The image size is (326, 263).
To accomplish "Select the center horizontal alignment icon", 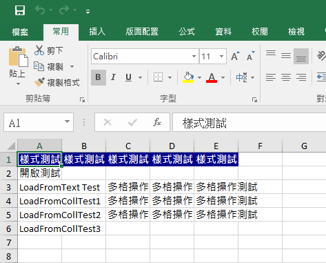I will click(x=286, y=77).
